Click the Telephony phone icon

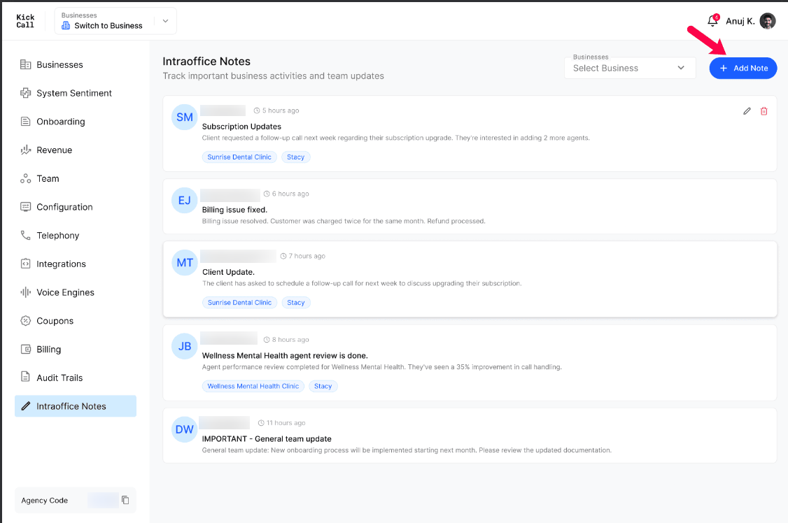25,235
